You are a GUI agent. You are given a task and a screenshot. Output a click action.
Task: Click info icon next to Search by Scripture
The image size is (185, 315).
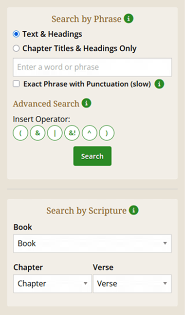point(134,210)
